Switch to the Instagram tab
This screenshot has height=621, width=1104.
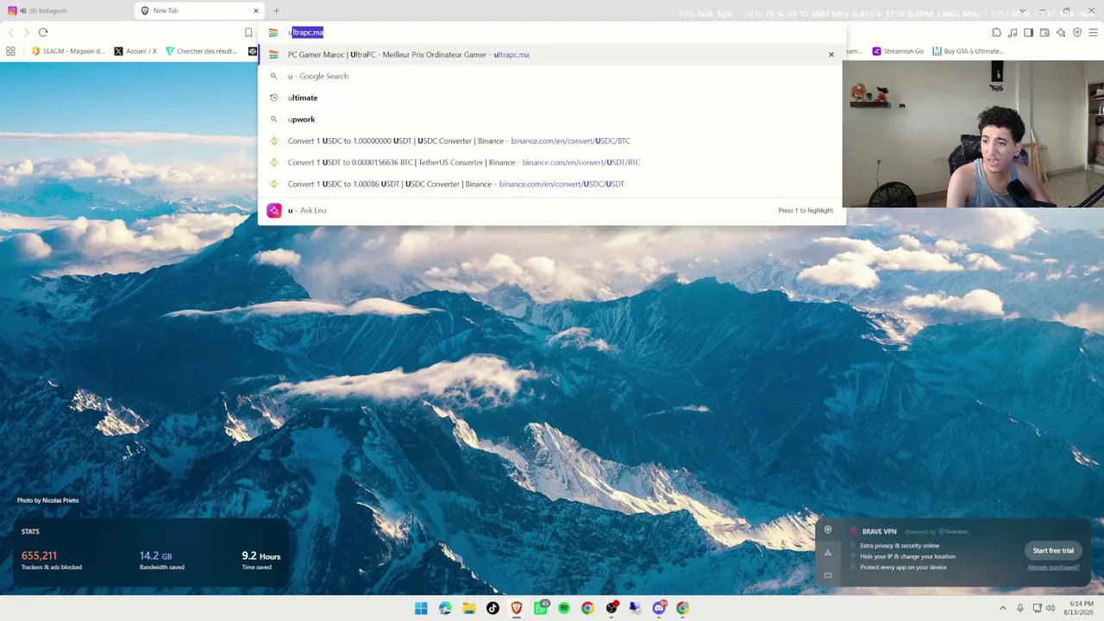click(x=69, y=10)
